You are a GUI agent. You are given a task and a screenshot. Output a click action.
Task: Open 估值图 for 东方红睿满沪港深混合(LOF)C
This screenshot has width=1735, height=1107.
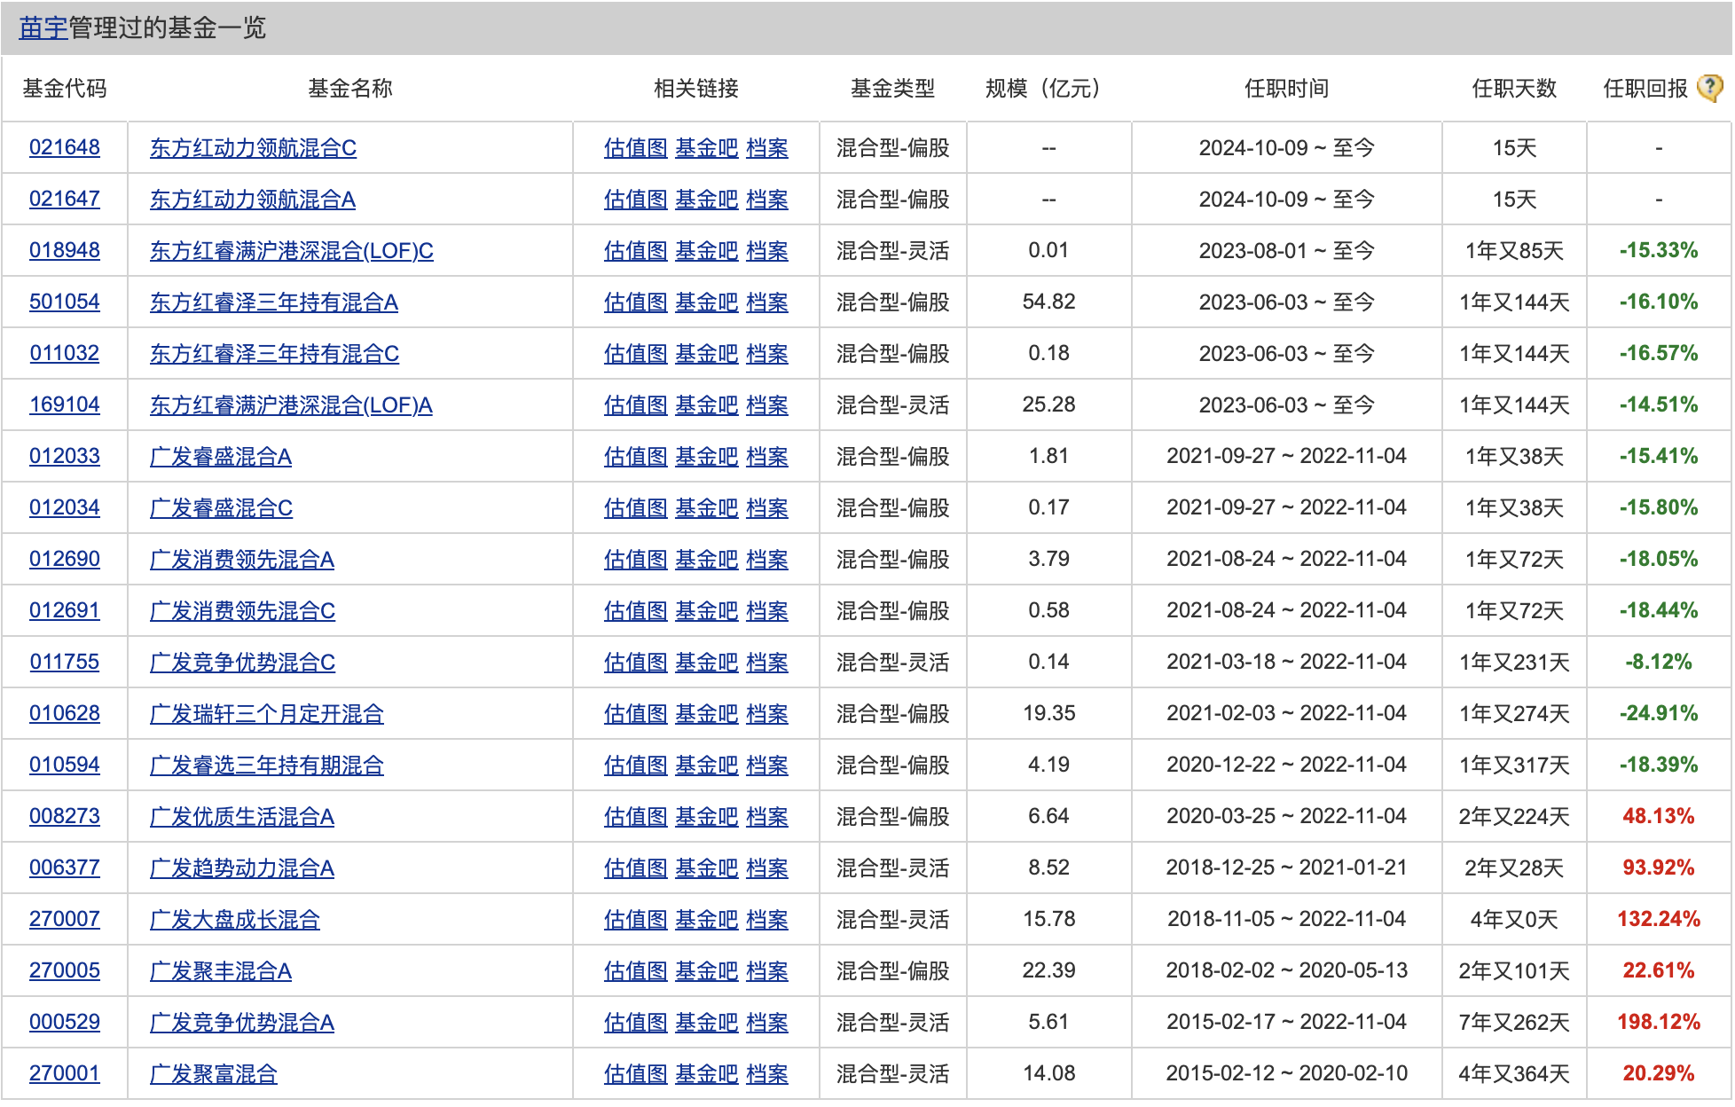(x=635, y=251)
